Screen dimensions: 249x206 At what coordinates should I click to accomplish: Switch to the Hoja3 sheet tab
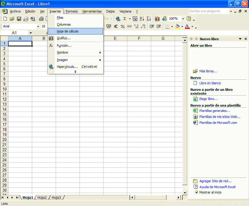[x=56, y=198]
